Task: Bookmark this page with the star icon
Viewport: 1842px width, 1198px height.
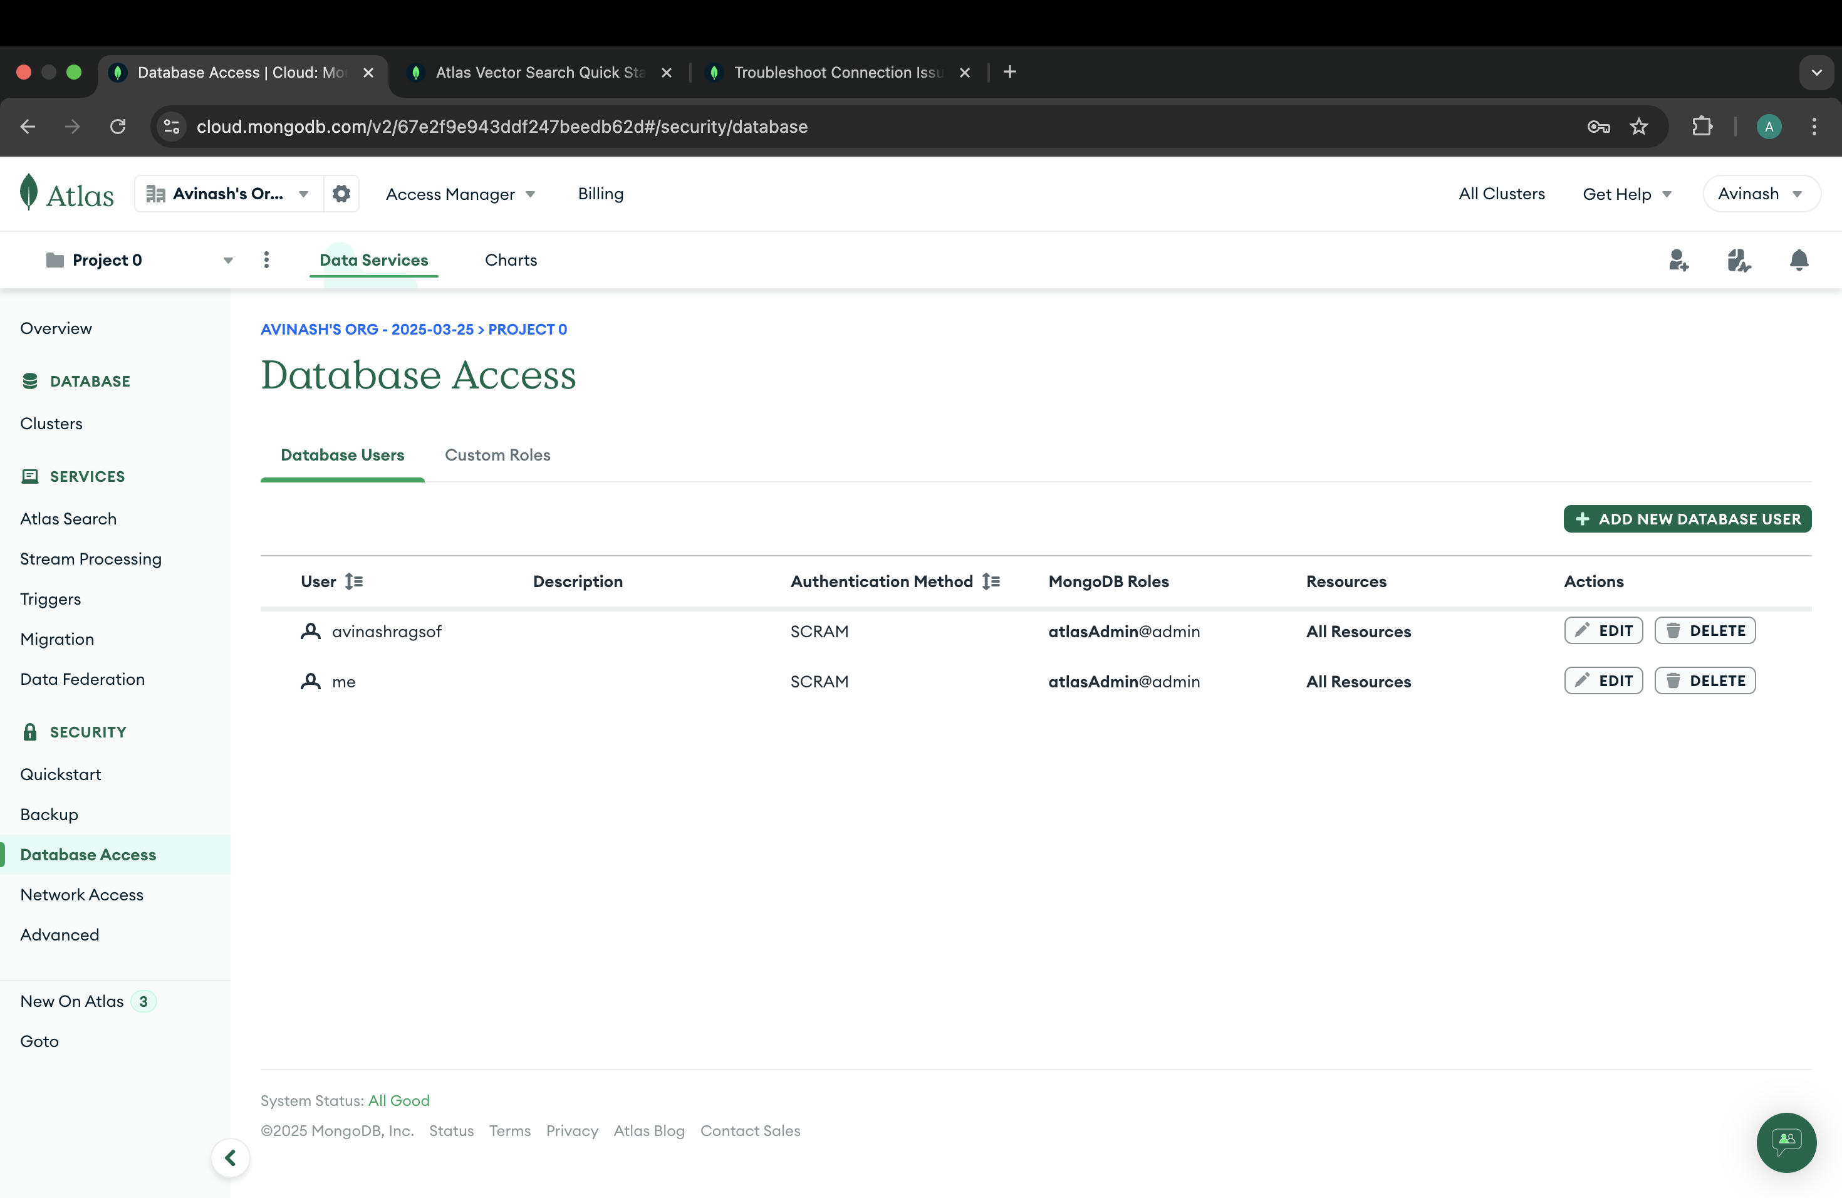Action: click(1638, 126)
